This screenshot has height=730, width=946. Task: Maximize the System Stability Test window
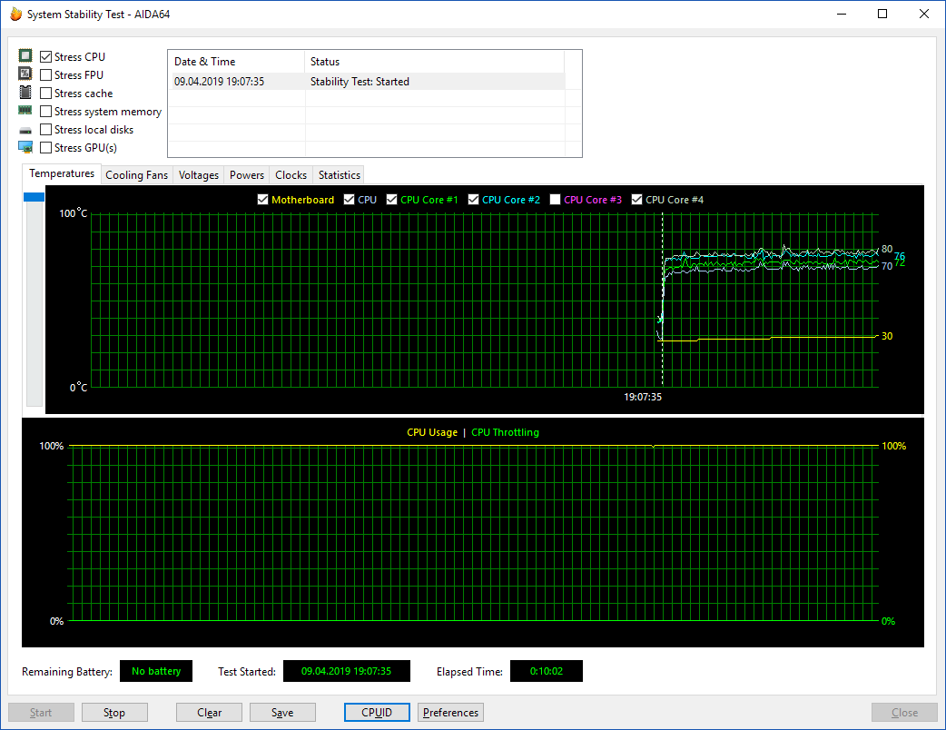(x=882, y=14)
